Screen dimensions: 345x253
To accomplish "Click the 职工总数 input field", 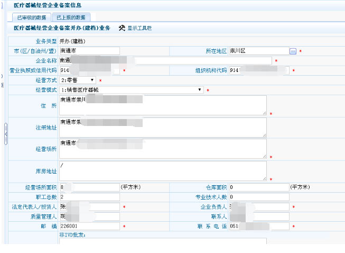I will tap(89, 197).
